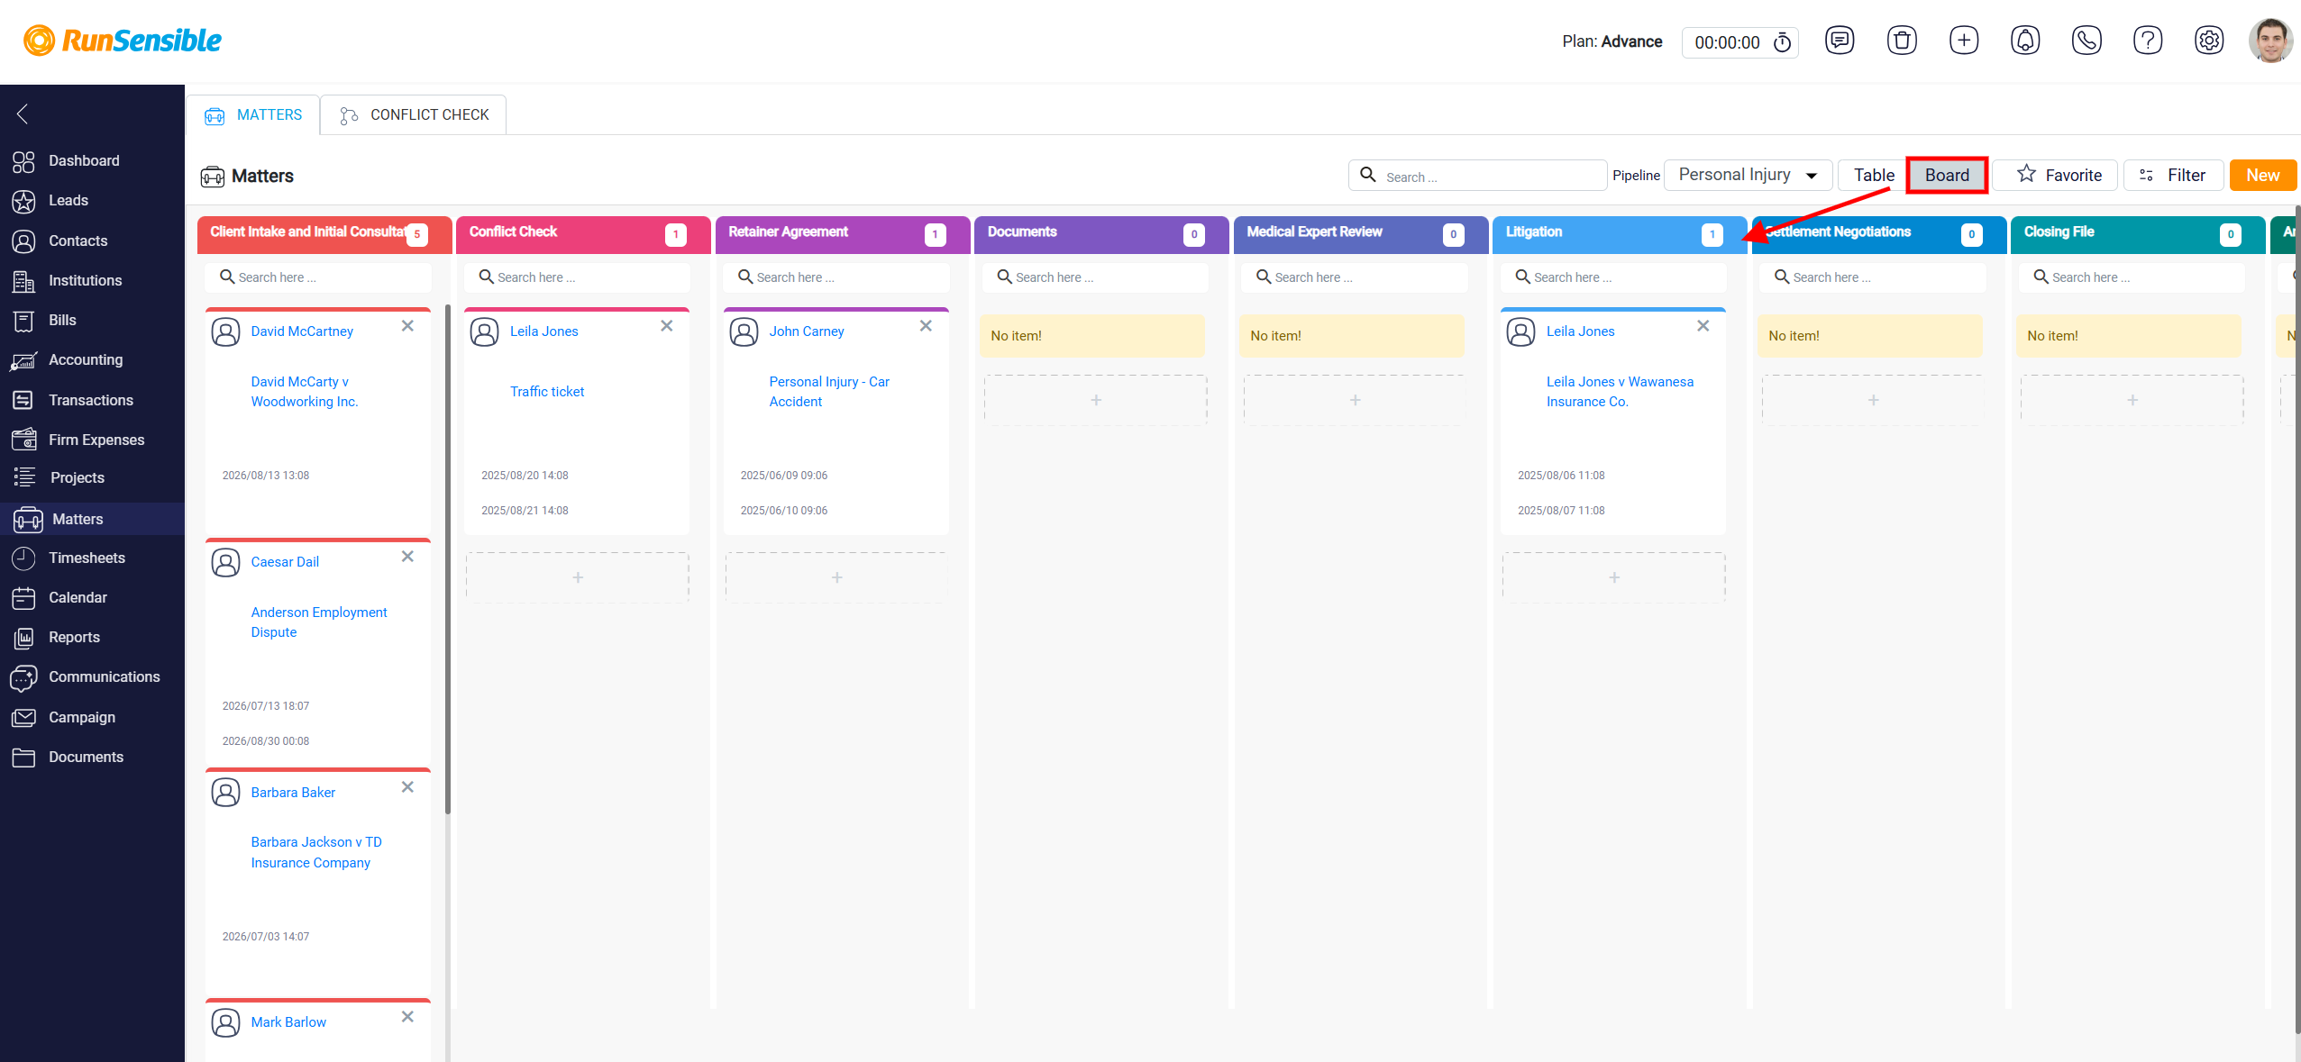Click the orange New button

(2262, 176)
